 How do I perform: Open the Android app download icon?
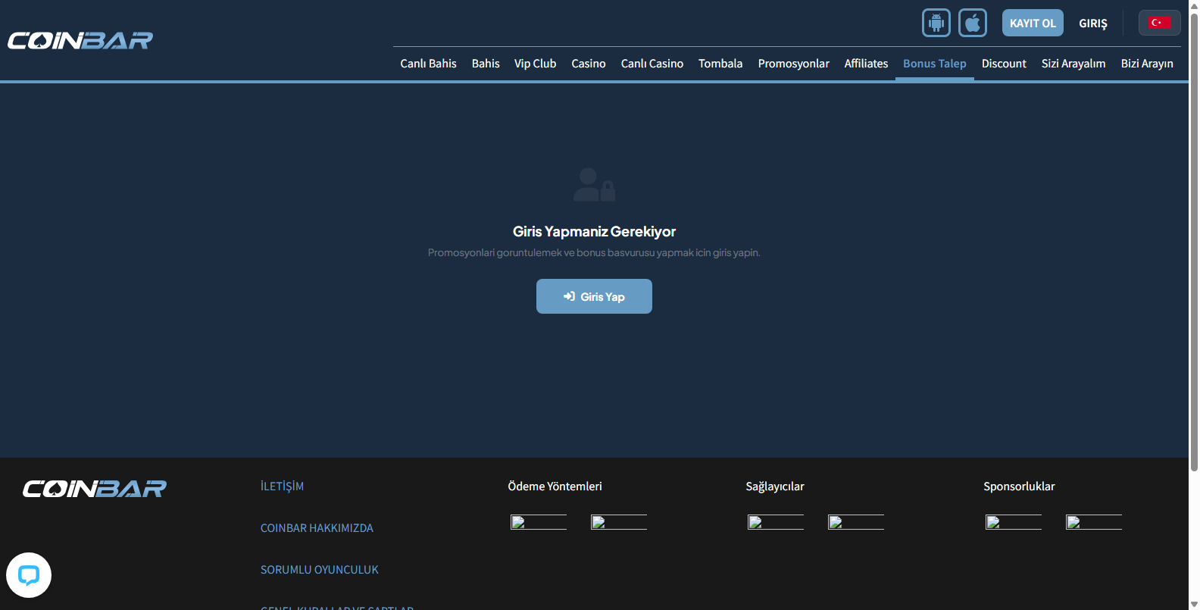click(936, 23)
